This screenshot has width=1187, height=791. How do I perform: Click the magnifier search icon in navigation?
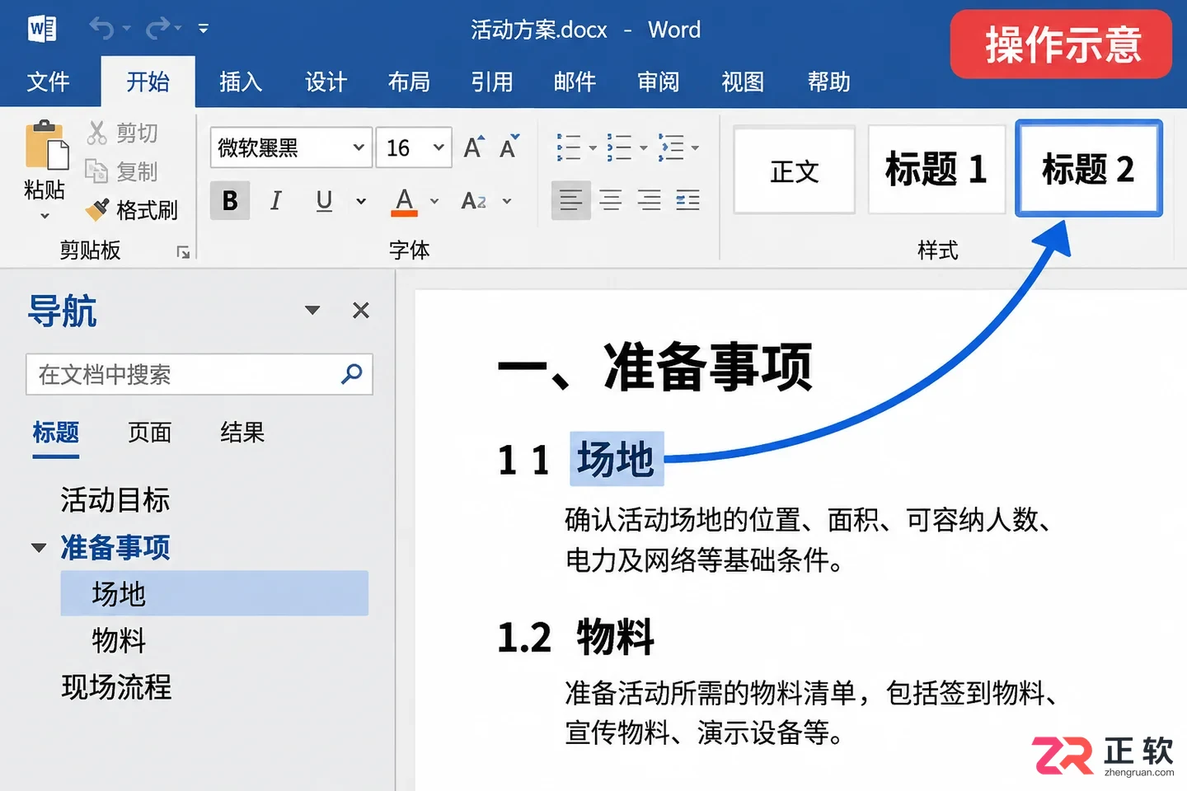(352, 374)
